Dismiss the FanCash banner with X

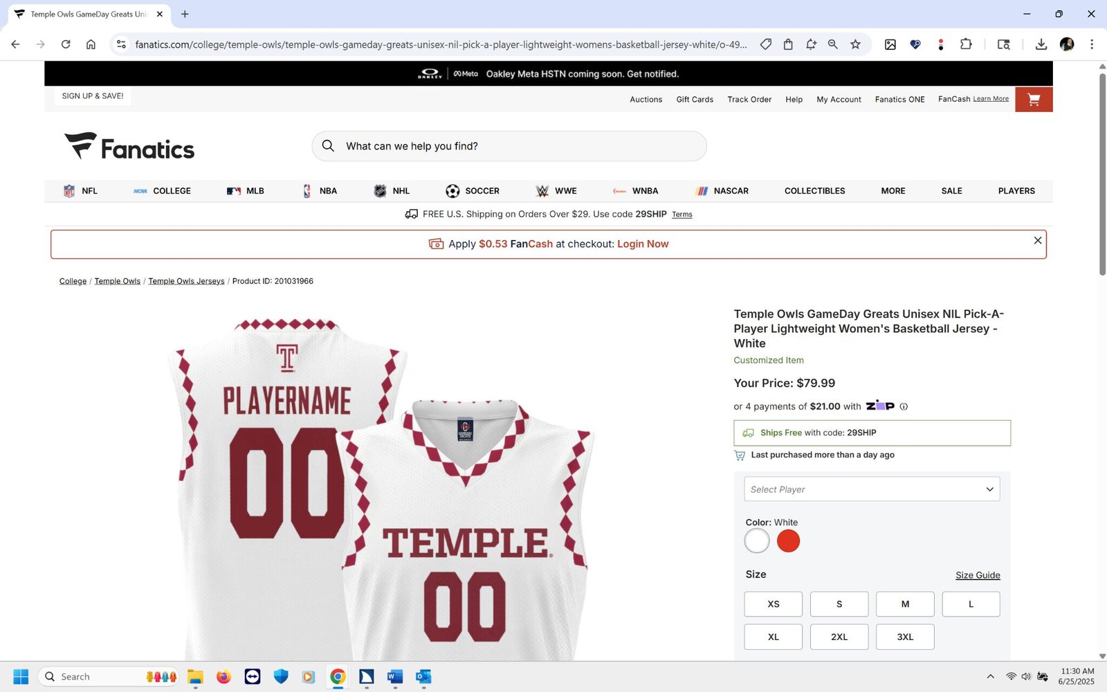point(1037,240)
